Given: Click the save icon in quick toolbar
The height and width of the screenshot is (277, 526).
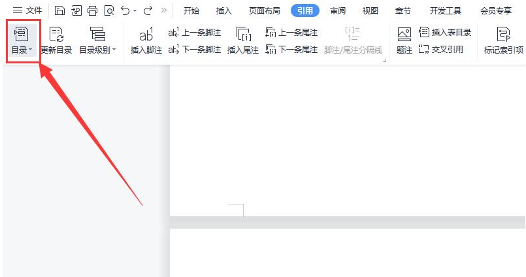Looking at the screenshot, I should 60,10.
